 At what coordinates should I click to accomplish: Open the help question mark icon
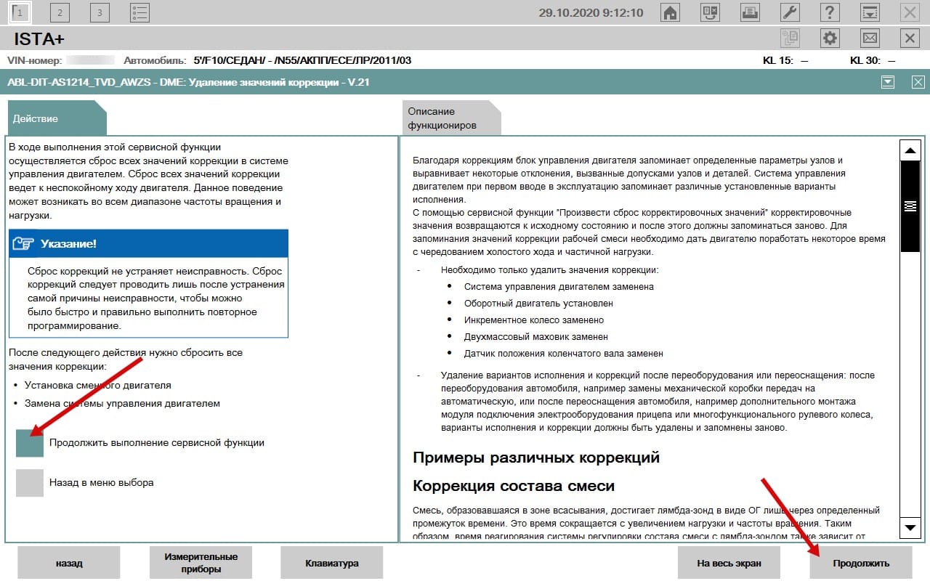coord(830,12)
